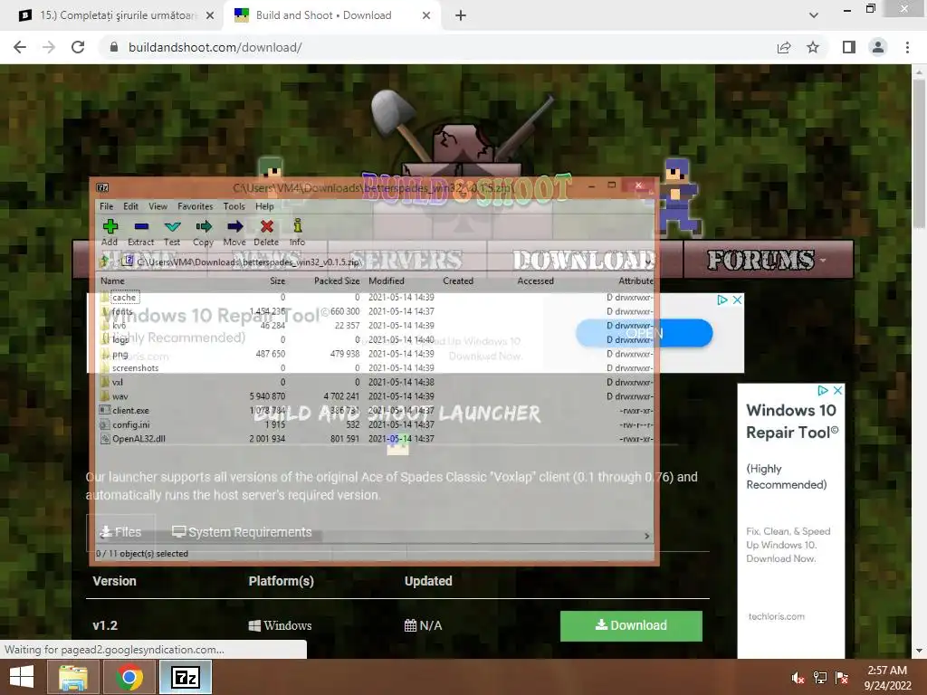
Task: Reload the Chrome page
Action: pos(78,47)
